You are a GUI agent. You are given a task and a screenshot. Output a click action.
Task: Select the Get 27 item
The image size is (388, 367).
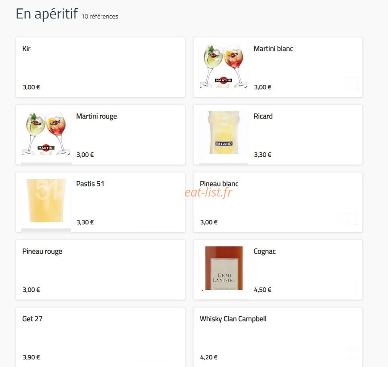pyautogui.click(x=100, y=337)
